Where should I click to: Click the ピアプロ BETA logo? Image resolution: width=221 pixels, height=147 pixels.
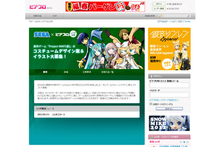pyautogui.click(x=41, y=7)
